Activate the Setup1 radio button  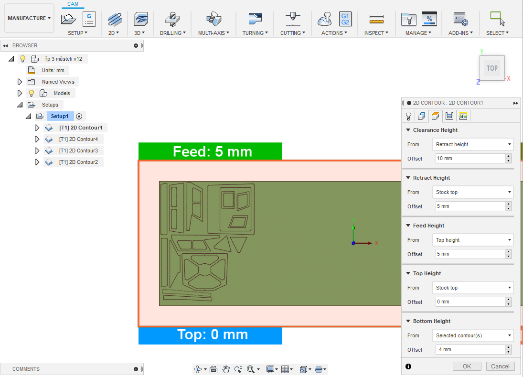[x=79, y=117]
